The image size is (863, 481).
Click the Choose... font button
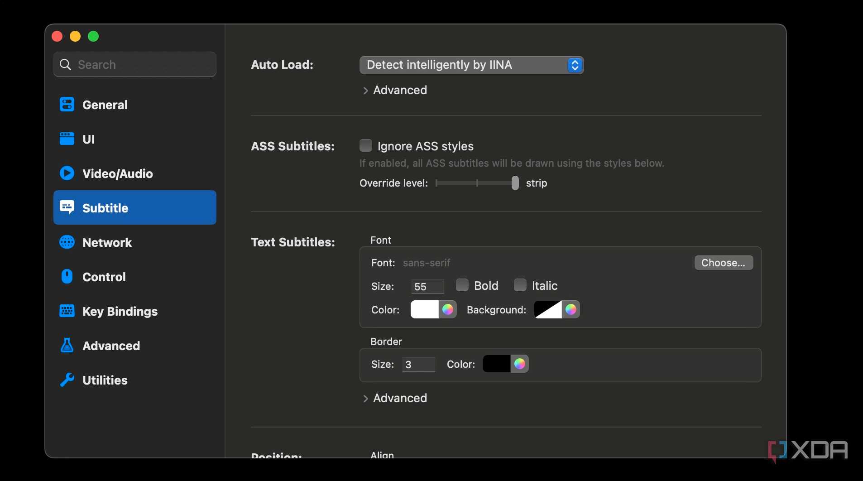(724, 263)
